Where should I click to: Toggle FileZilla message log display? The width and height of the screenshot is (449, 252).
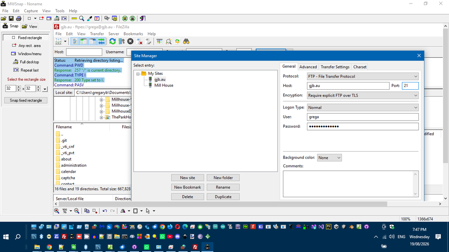tap(75, 41)
